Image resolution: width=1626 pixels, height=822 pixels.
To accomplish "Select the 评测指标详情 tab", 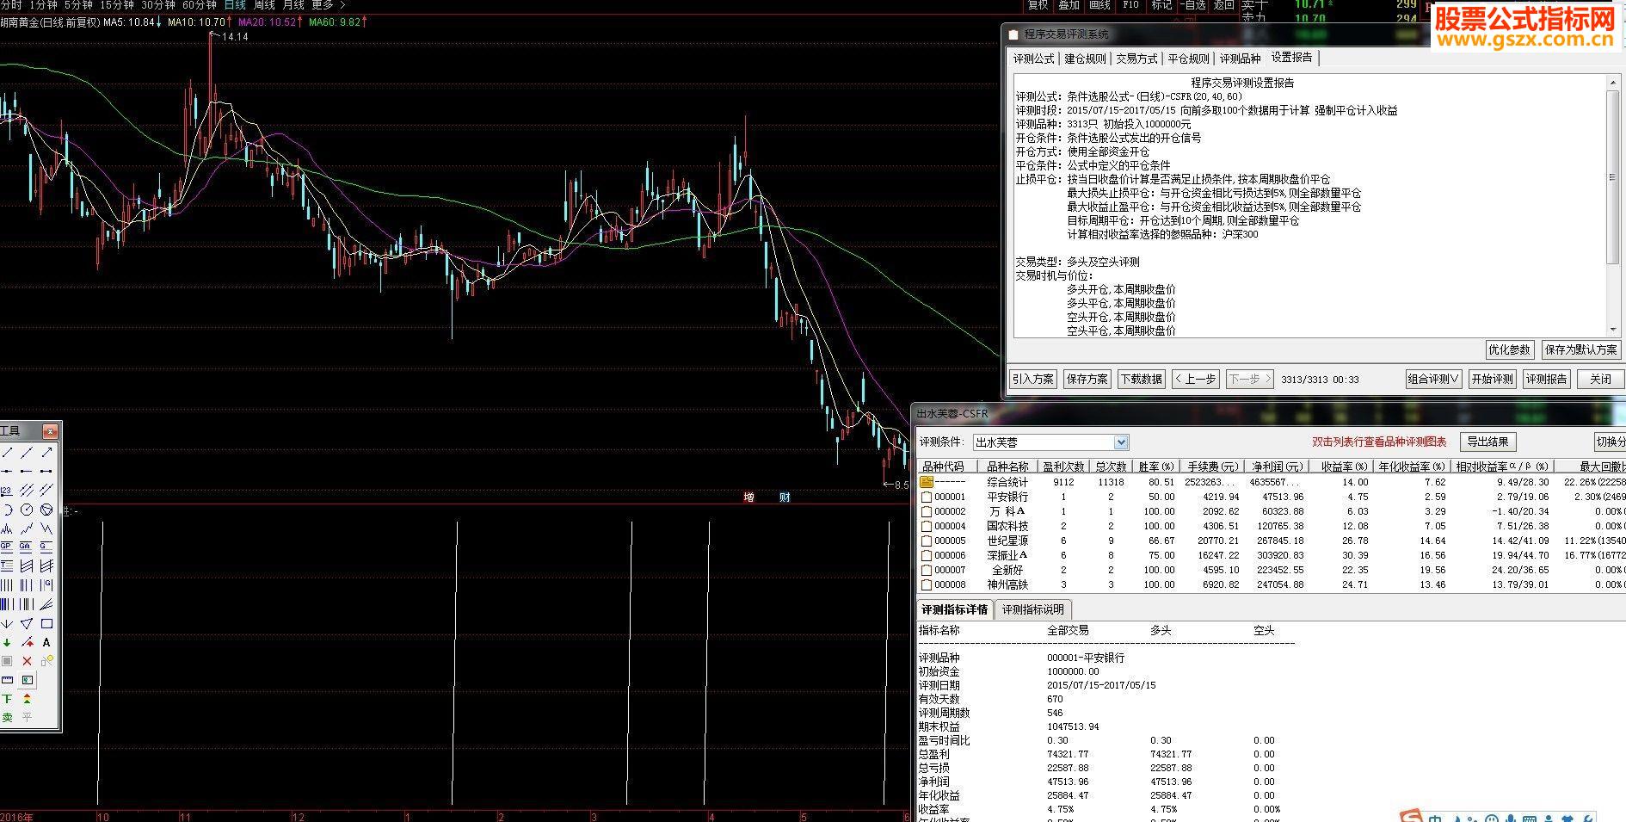I will click(x=955, y=609).
